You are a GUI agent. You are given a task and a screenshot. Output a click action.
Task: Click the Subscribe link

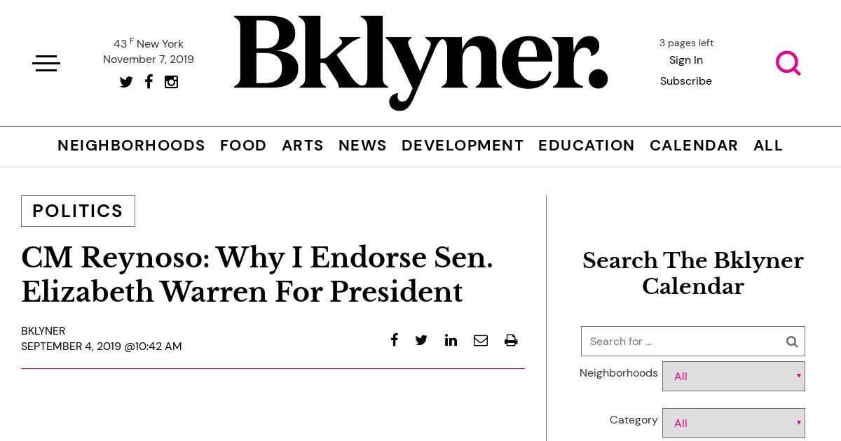click(686, 81)
